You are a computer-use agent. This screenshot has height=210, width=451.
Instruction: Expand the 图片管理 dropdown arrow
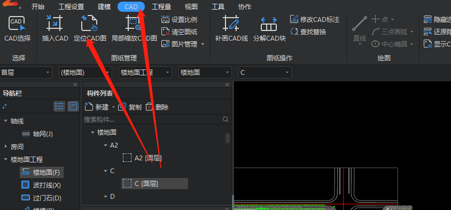coord(203,44)
